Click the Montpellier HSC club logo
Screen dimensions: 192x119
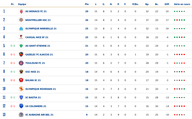(21, 20)
